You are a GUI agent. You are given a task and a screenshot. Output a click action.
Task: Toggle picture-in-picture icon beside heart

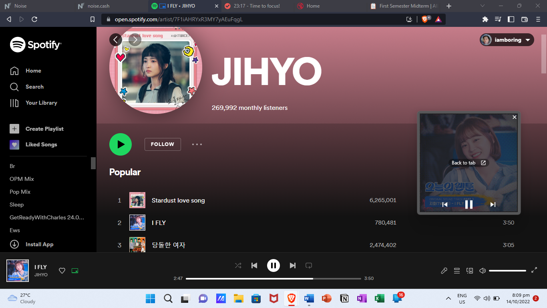74,271
